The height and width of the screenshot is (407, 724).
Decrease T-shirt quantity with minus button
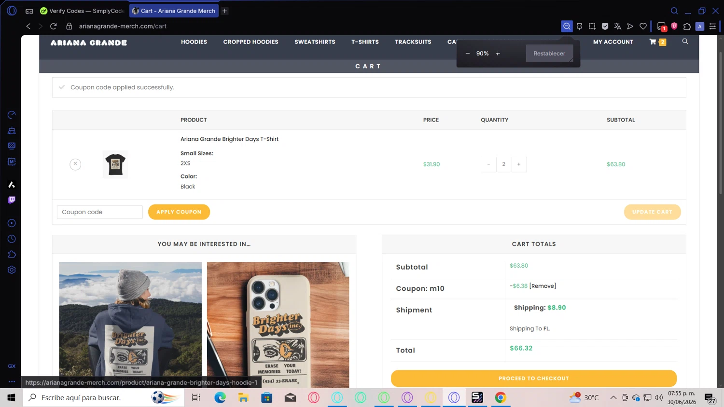[x=488, y=164]
